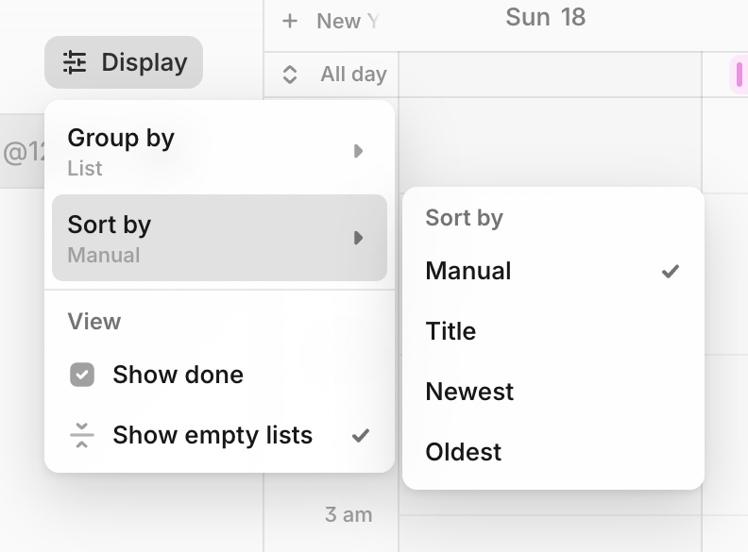Open the Group by submenu
This screenshot has width=748, height=552.
point(219,151)
